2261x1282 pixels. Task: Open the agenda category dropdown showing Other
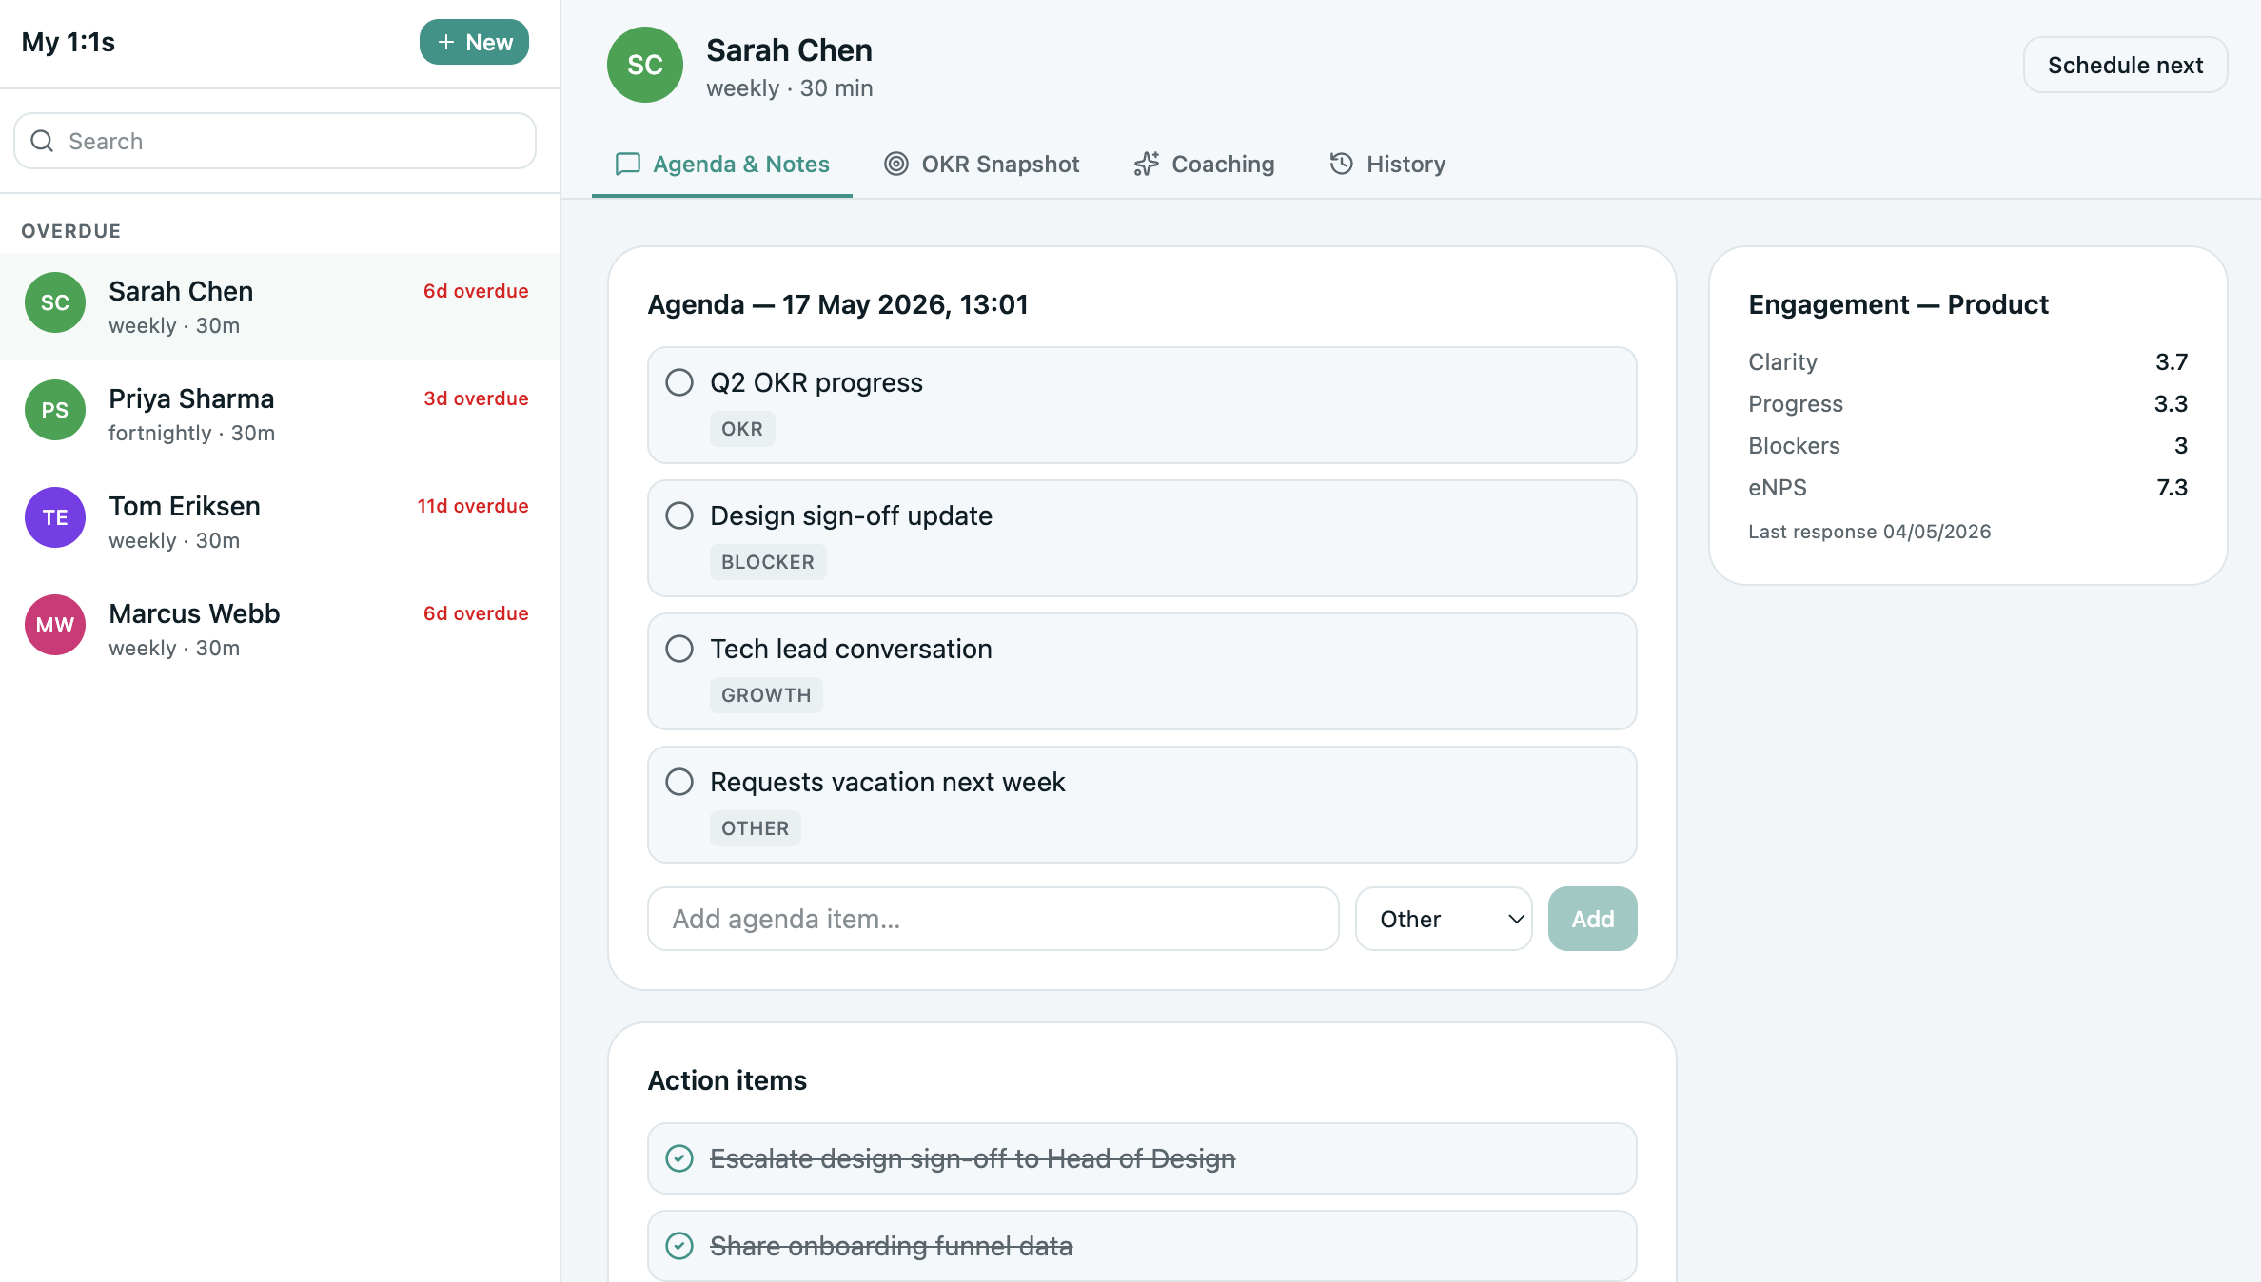[1444, 919]
